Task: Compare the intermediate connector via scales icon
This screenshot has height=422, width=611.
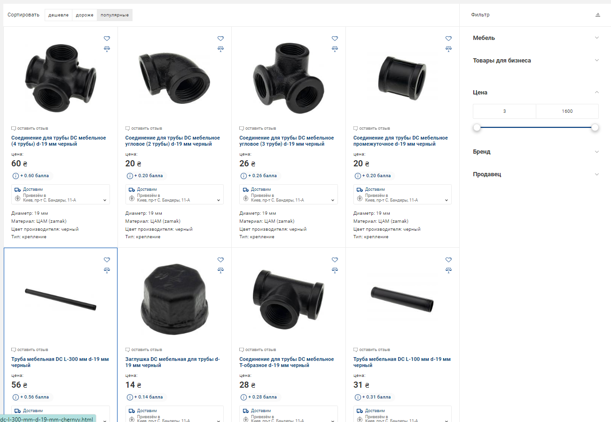Action: 448,48
